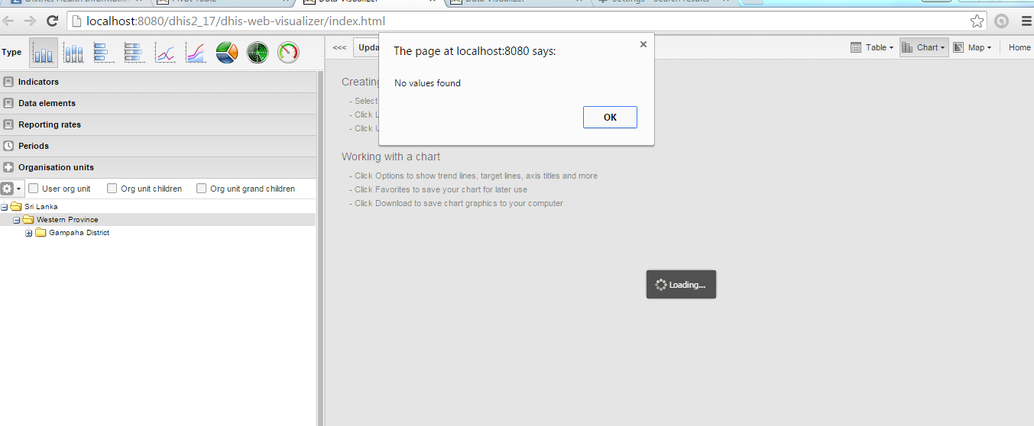Select the horizontal bar chart type

pos(105,53)
